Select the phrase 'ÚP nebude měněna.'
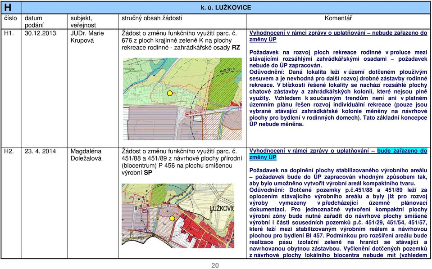Viewport: 432px width, 269px height. point(276,124)
